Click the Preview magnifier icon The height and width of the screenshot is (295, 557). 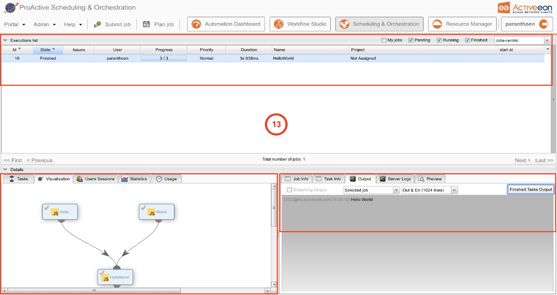point(421,179)
